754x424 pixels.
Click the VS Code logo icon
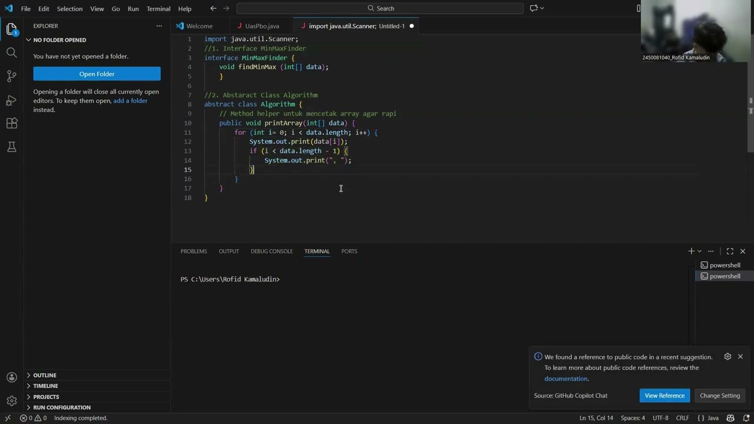pos(8,8)
